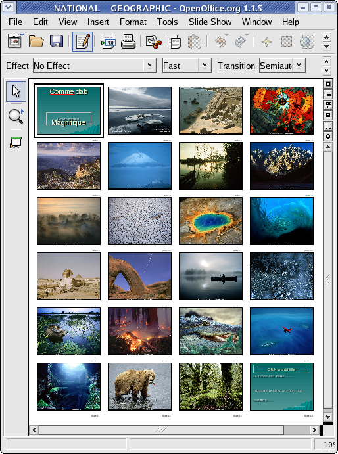Click horizontal scrollbar left arrow
Image resolution: width=338 pixels, height=454 pixels.
(x=34, y=430)
